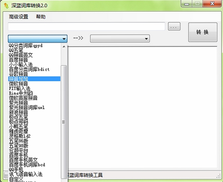Minimize the 深蓝词库转换 window
Image resolution: width=223 pixels, height=182 pixels.
[x=187, y=4]
